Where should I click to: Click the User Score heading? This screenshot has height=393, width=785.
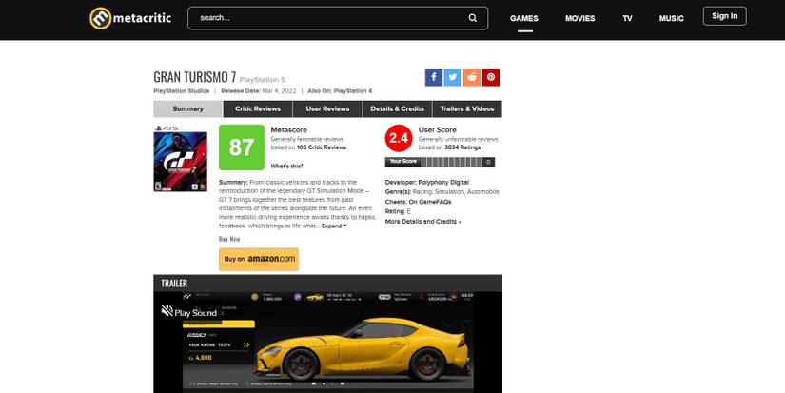click(x=437, y=129)
